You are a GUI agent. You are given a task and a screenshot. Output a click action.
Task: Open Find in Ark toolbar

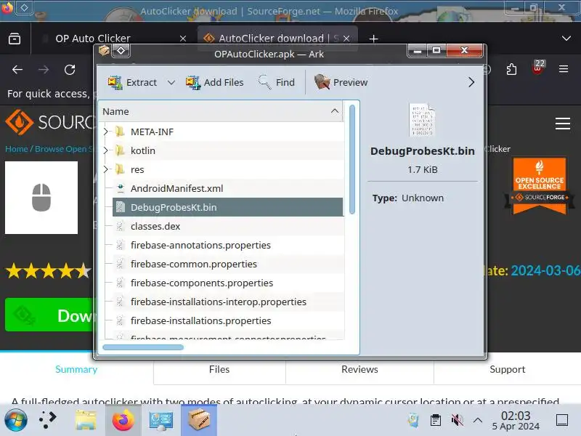click(x=277, y=82)
